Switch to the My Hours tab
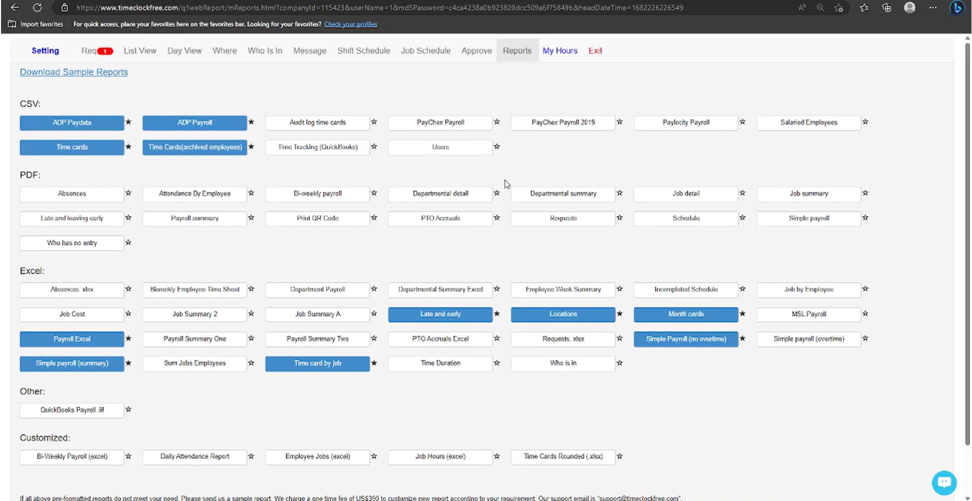This screenshot has height=501, width=972. point(559,51)
